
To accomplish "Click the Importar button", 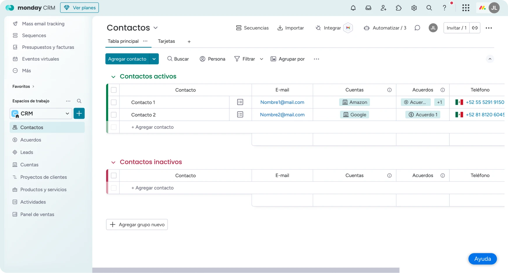I will point(291,28).
